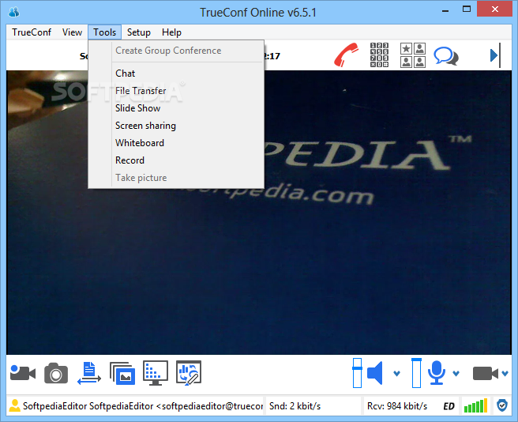Open the TrueConf menu

[32, 32]
